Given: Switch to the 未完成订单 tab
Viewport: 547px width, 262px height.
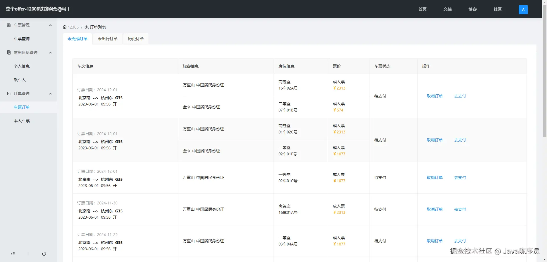Looking at the screenshot, I should tap(77, 39).
